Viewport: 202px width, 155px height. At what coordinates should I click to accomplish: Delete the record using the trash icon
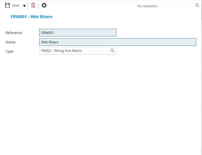click(x=33, y=5)
